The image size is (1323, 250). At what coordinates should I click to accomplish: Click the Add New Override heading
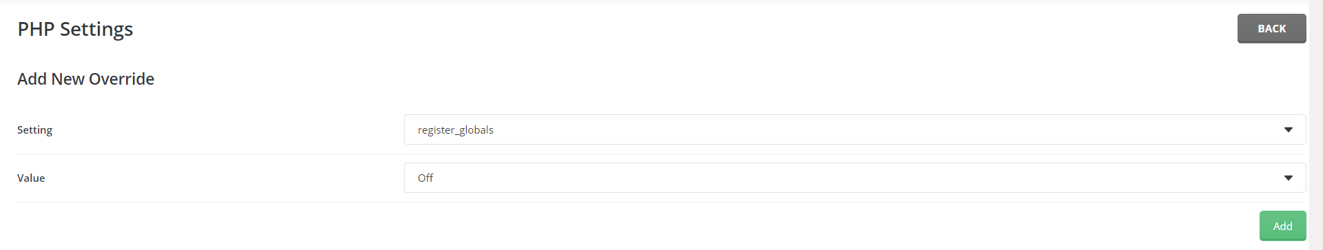(85, 79)
